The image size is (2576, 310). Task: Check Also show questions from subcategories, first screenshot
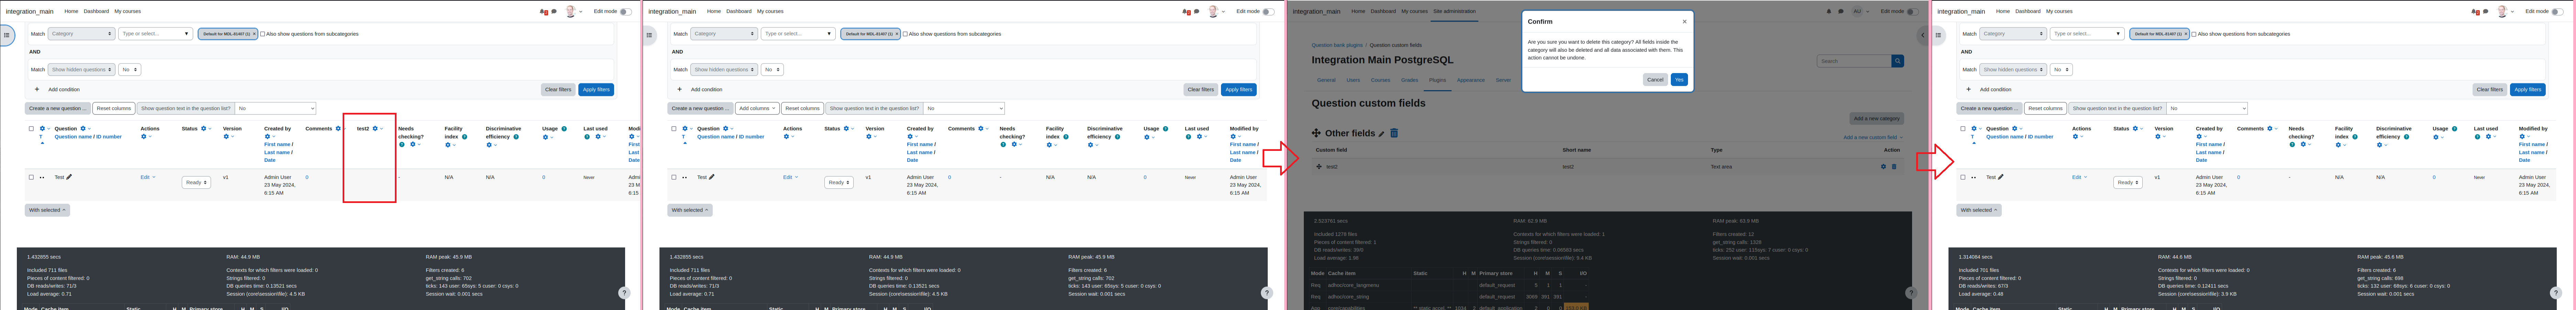[x=263, y=34]
